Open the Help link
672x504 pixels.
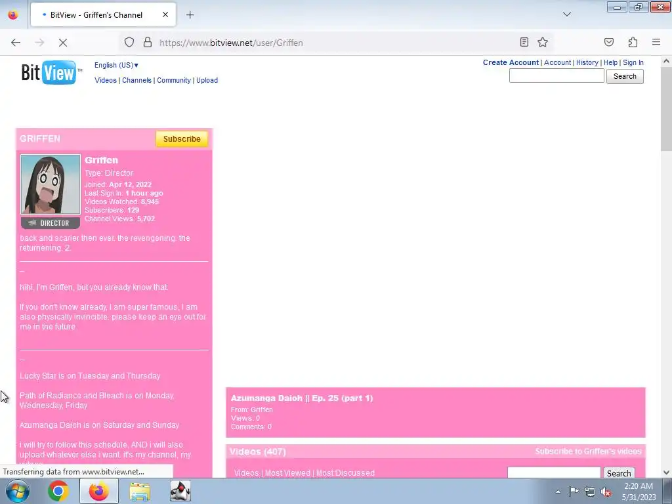tap(610, 62)
